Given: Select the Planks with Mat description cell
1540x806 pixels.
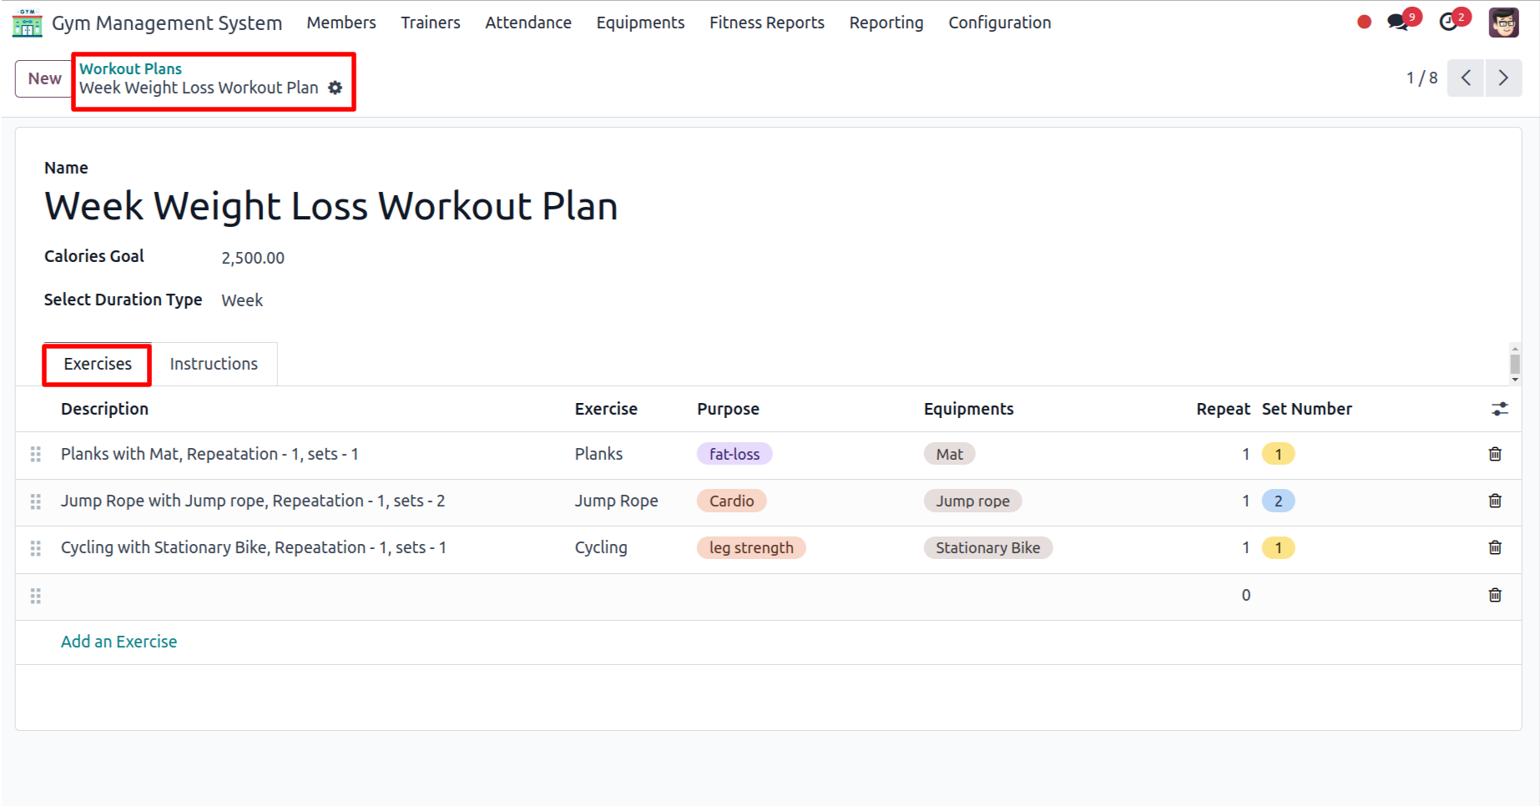Looking at the screenshot, I should click(210, 454).
